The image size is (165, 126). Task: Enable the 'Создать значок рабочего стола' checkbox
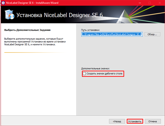point(84,74)
